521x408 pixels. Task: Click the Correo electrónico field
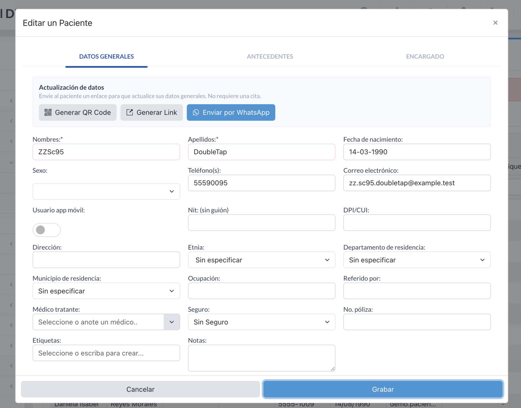tap(417, 183)
